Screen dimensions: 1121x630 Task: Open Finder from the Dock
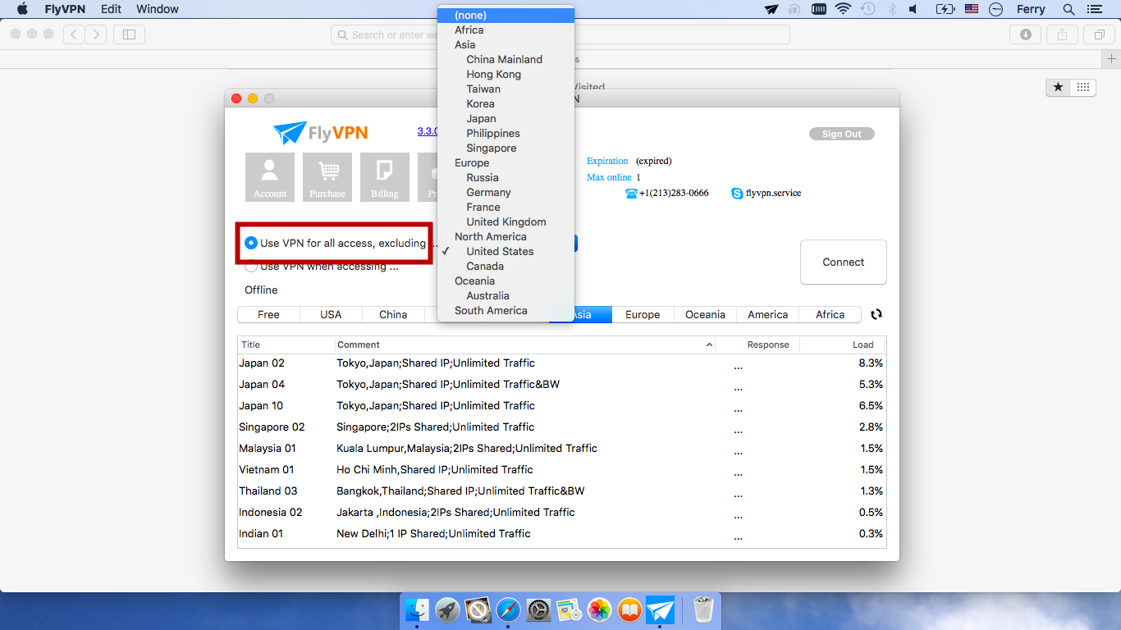[418, 610]
